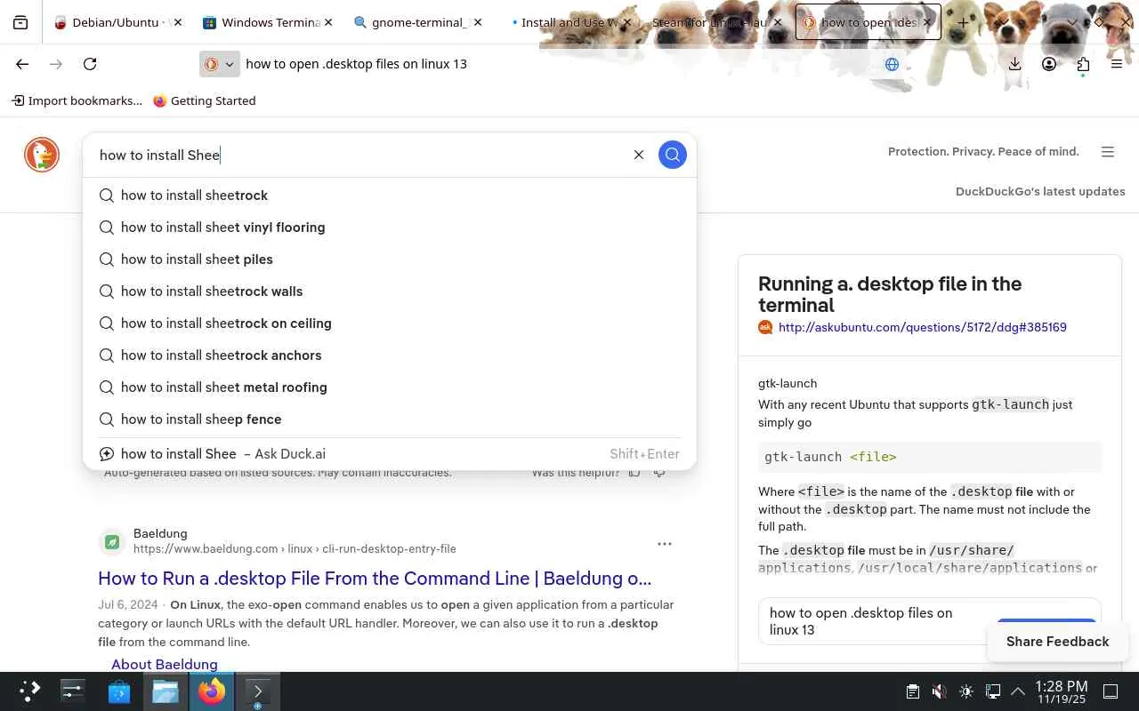This screenshot has height=711, width=1139.
Task: Select the "how to open .desktop" tab
Action: tap(868, 22)
